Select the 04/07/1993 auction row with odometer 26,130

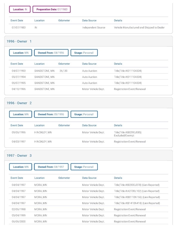pos(88,71)
